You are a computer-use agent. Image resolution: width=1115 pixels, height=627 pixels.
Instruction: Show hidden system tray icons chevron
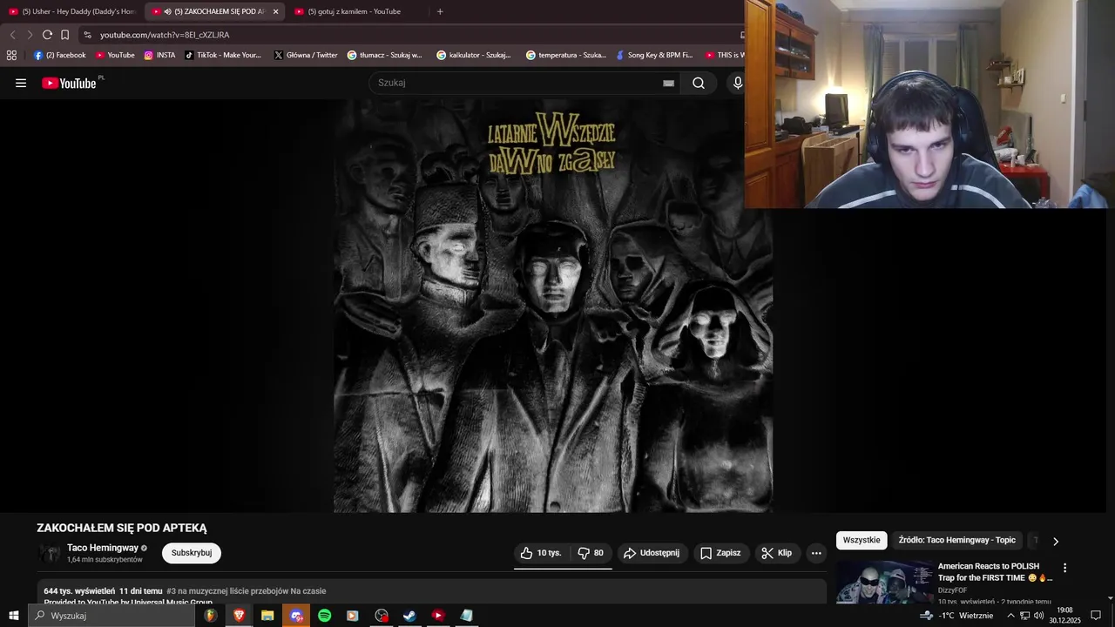click(x=1010, y=616)
